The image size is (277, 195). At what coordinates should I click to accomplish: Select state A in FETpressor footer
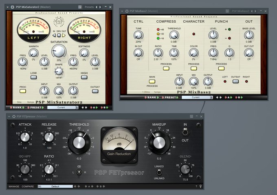point(89,186)
